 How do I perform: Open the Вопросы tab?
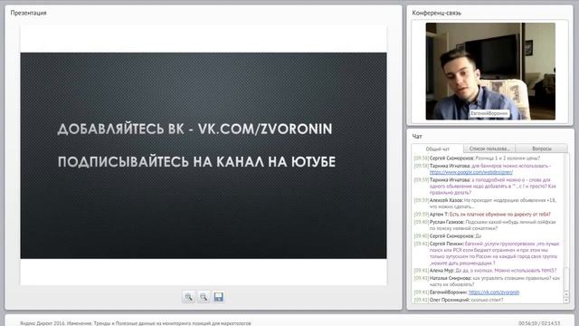(x=542, y=149)
